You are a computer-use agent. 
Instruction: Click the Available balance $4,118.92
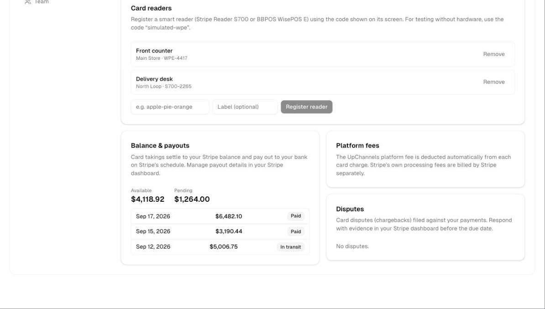point(148,199)
